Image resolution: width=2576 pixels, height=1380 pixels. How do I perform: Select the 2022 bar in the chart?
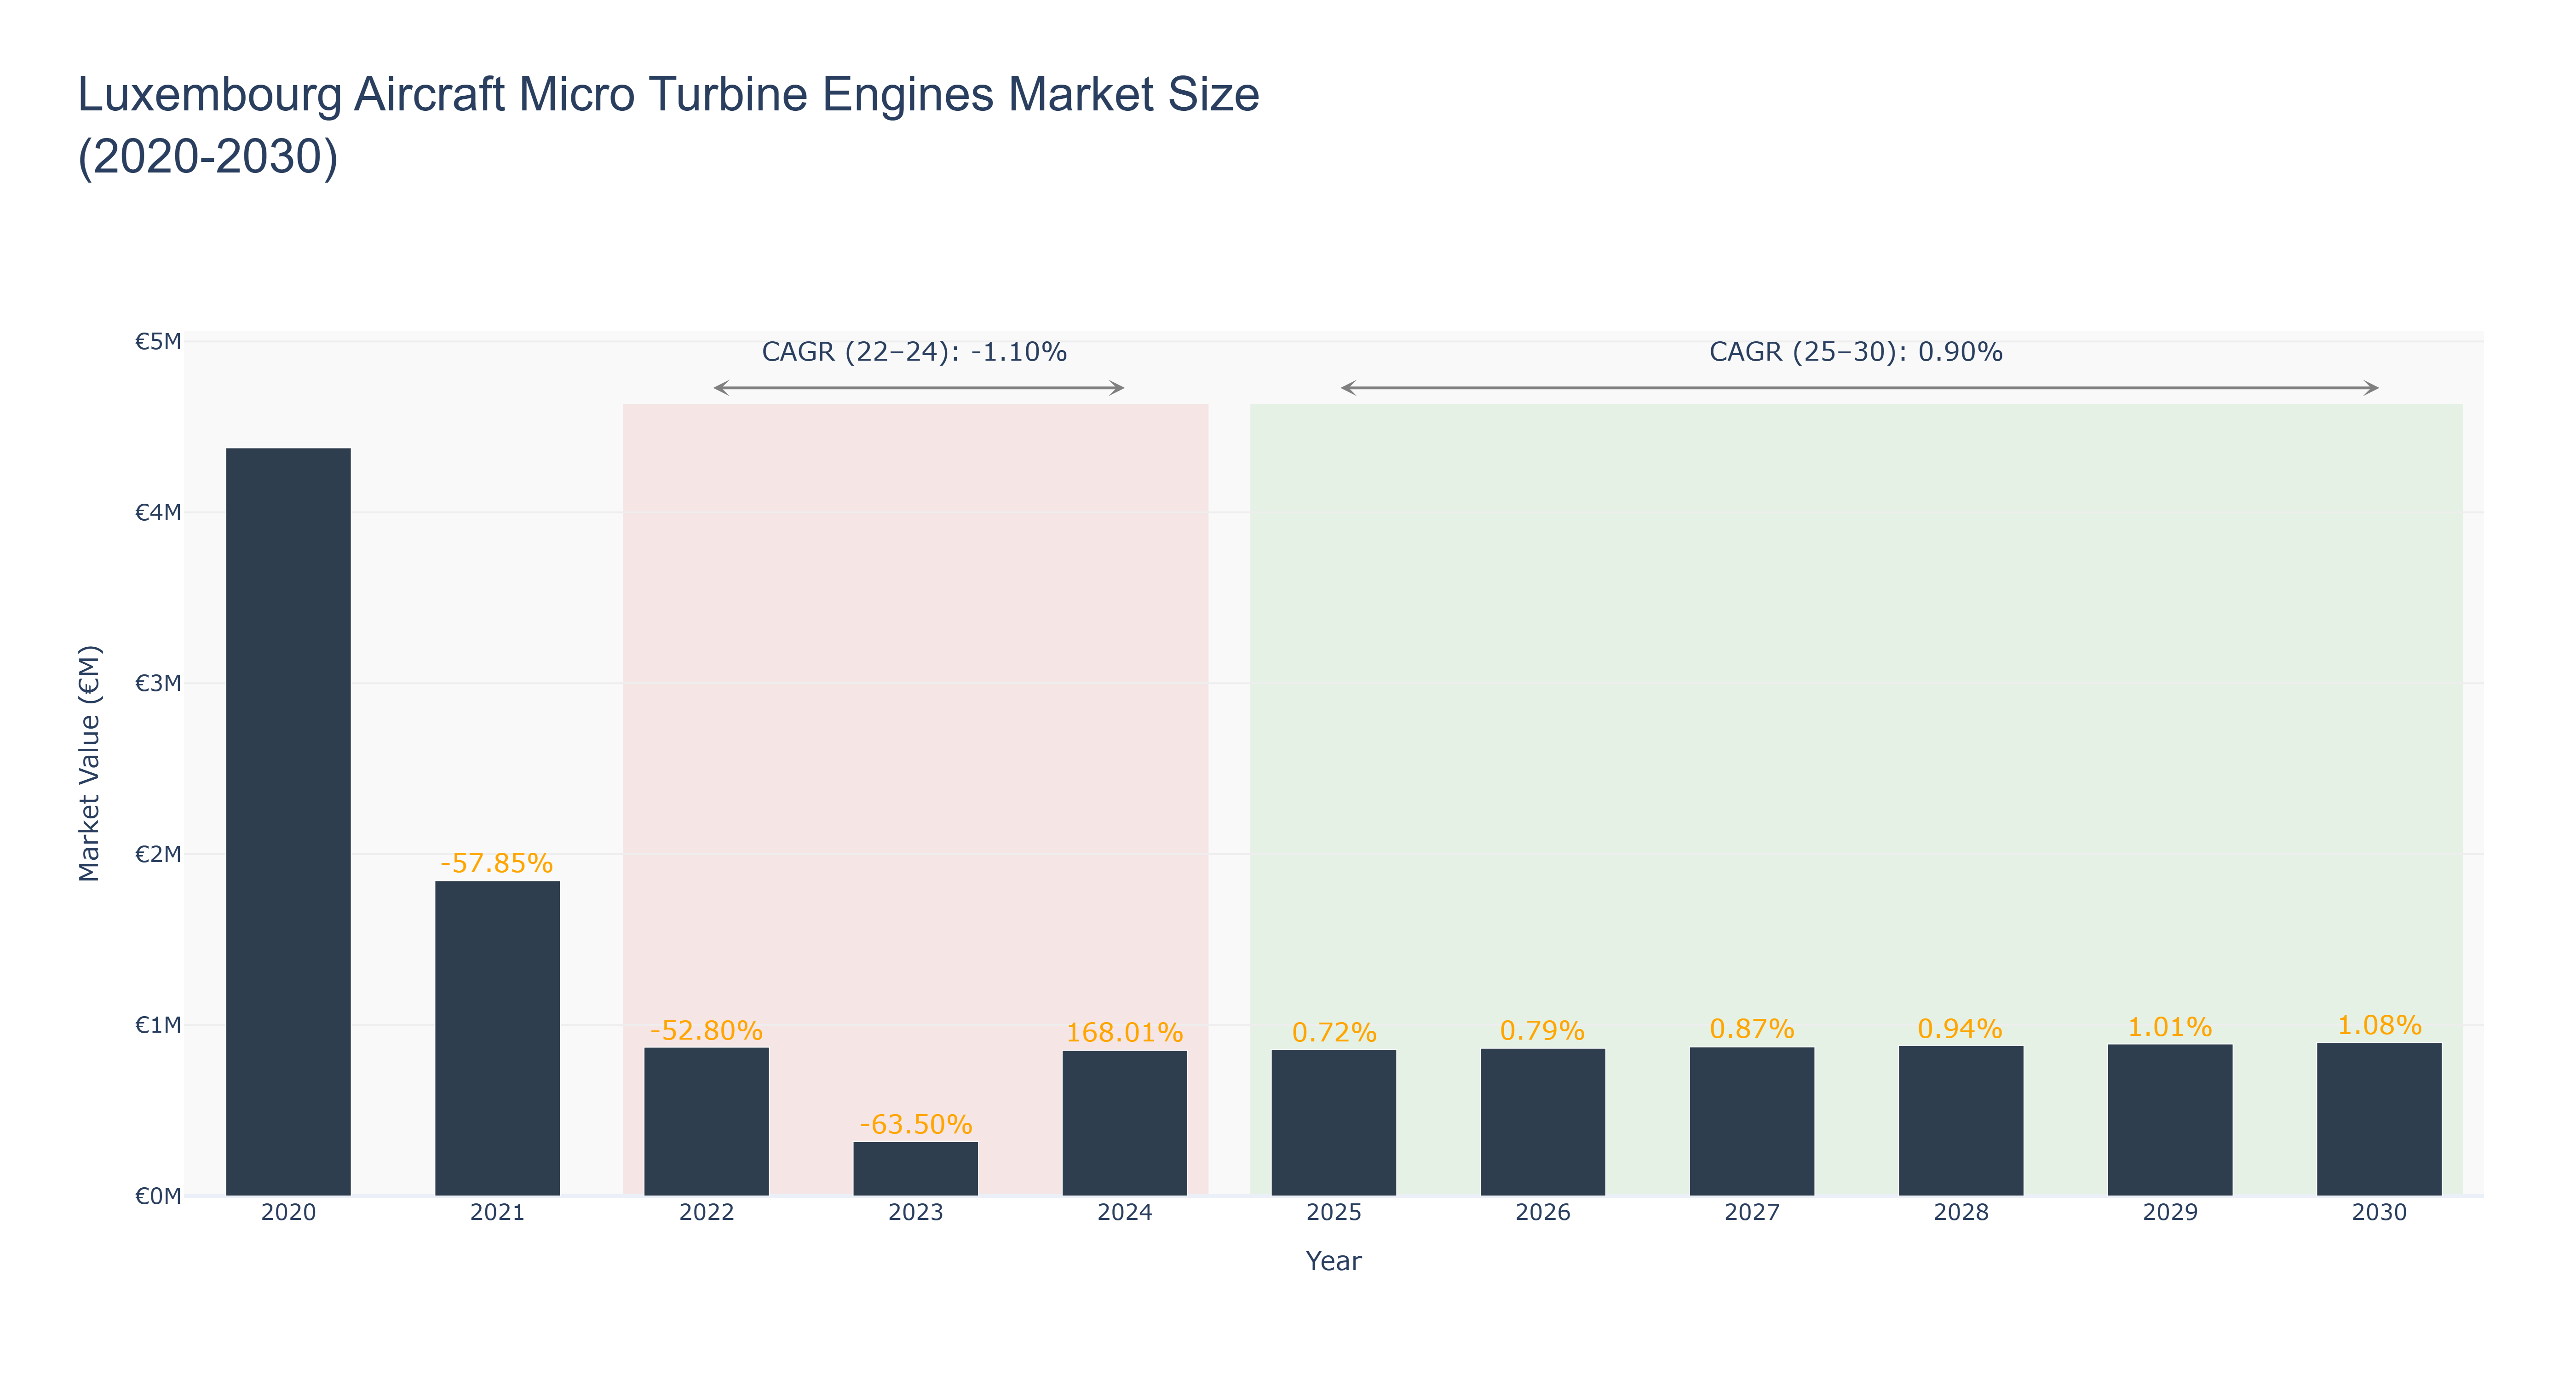706,1121
